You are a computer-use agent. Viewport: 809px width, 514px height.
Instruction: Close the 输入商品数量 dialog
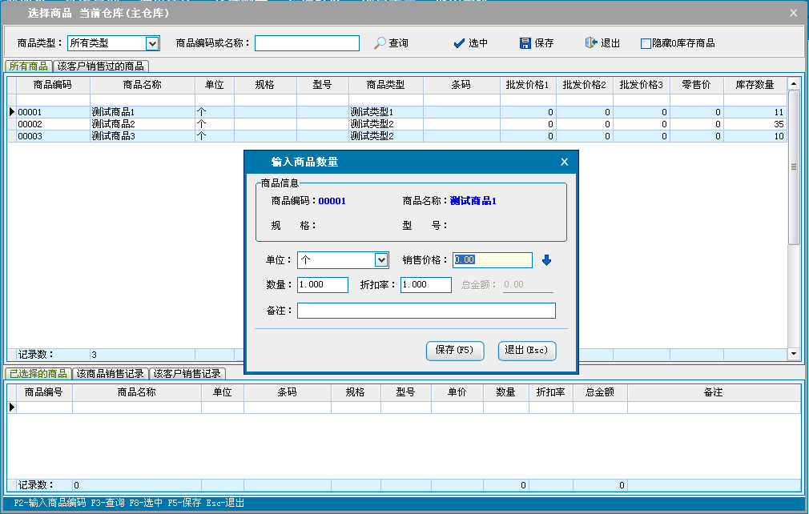[x=564, y=162]
